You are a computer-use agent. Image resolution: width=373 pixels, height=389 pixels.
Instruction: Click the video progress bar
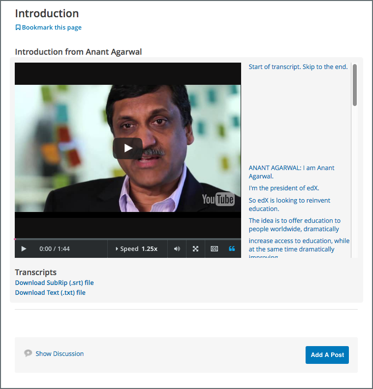click(128, 239)
